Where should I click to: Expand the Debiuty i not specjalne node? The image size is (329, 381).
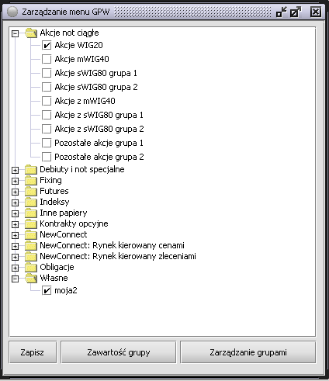pyautogui.click(x=16, y=170)
